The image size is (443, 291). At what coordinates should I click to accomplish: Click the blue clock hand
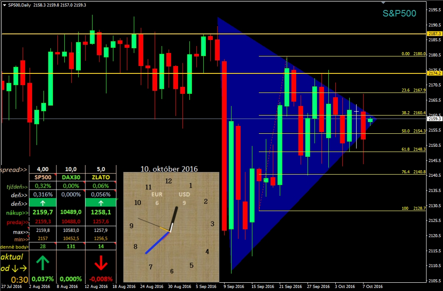[x=157, y=243]
